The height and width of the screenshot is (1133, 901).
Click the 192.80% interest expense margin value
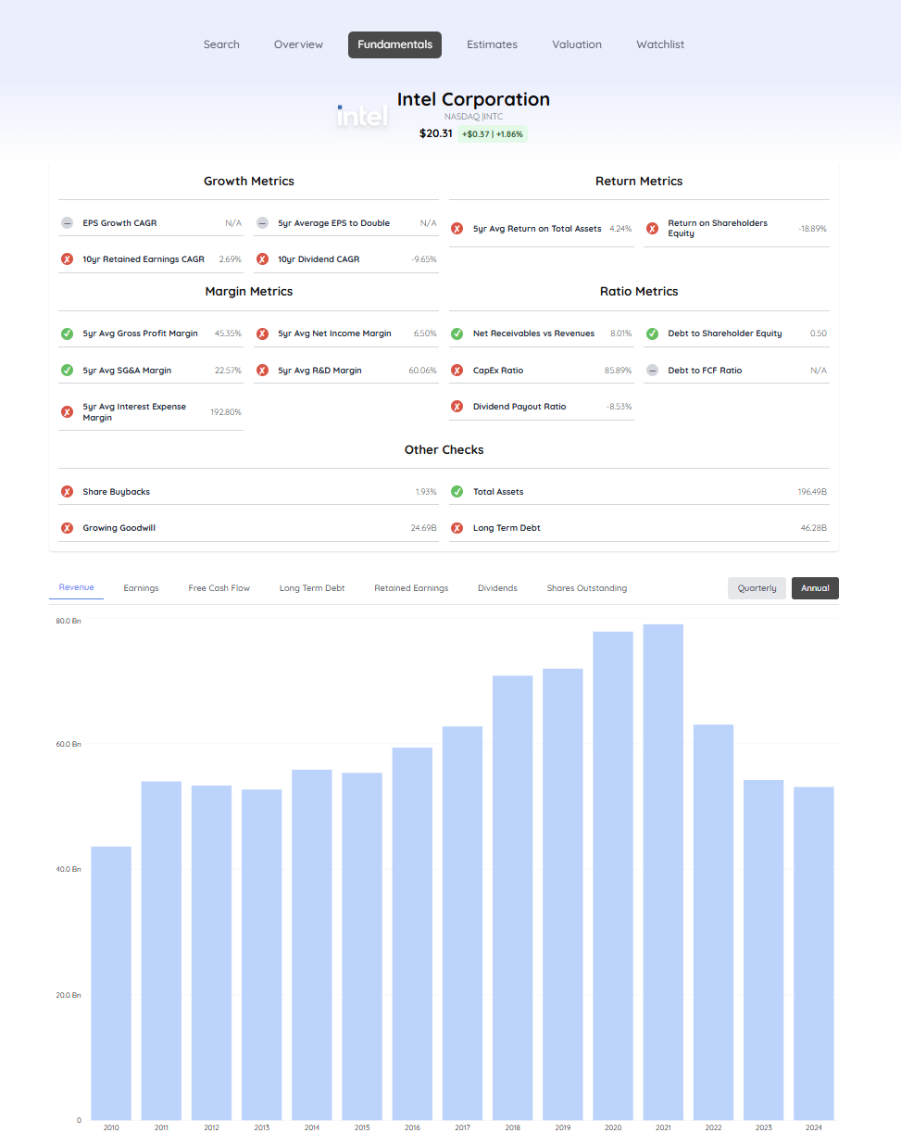226,412
